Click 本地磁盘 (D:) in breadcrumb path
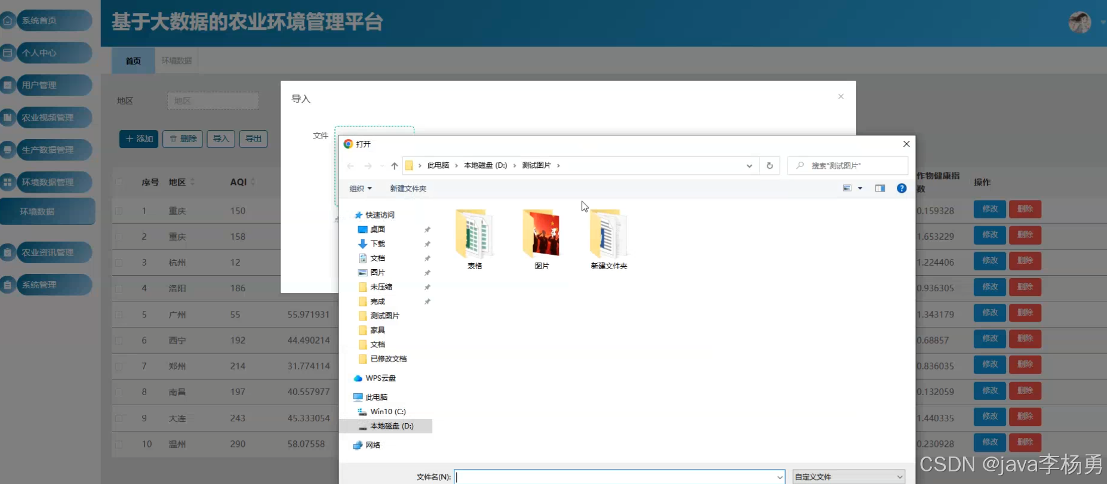Screen dimensions: 1107x484 click(485, 165)
